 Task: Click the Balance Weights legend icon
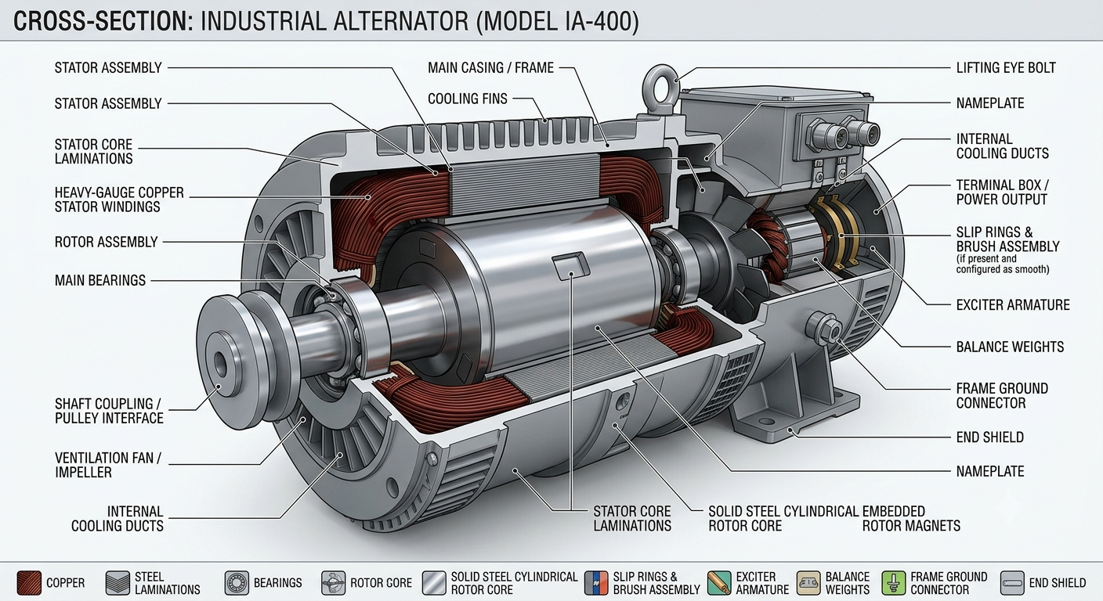coord(808,583)
